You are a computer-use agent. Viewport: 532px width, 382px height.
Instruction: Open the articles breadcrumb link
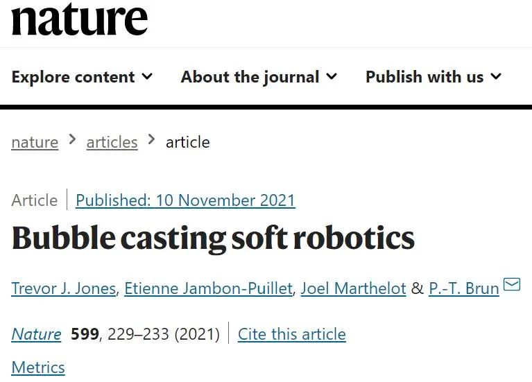point(112,143)
